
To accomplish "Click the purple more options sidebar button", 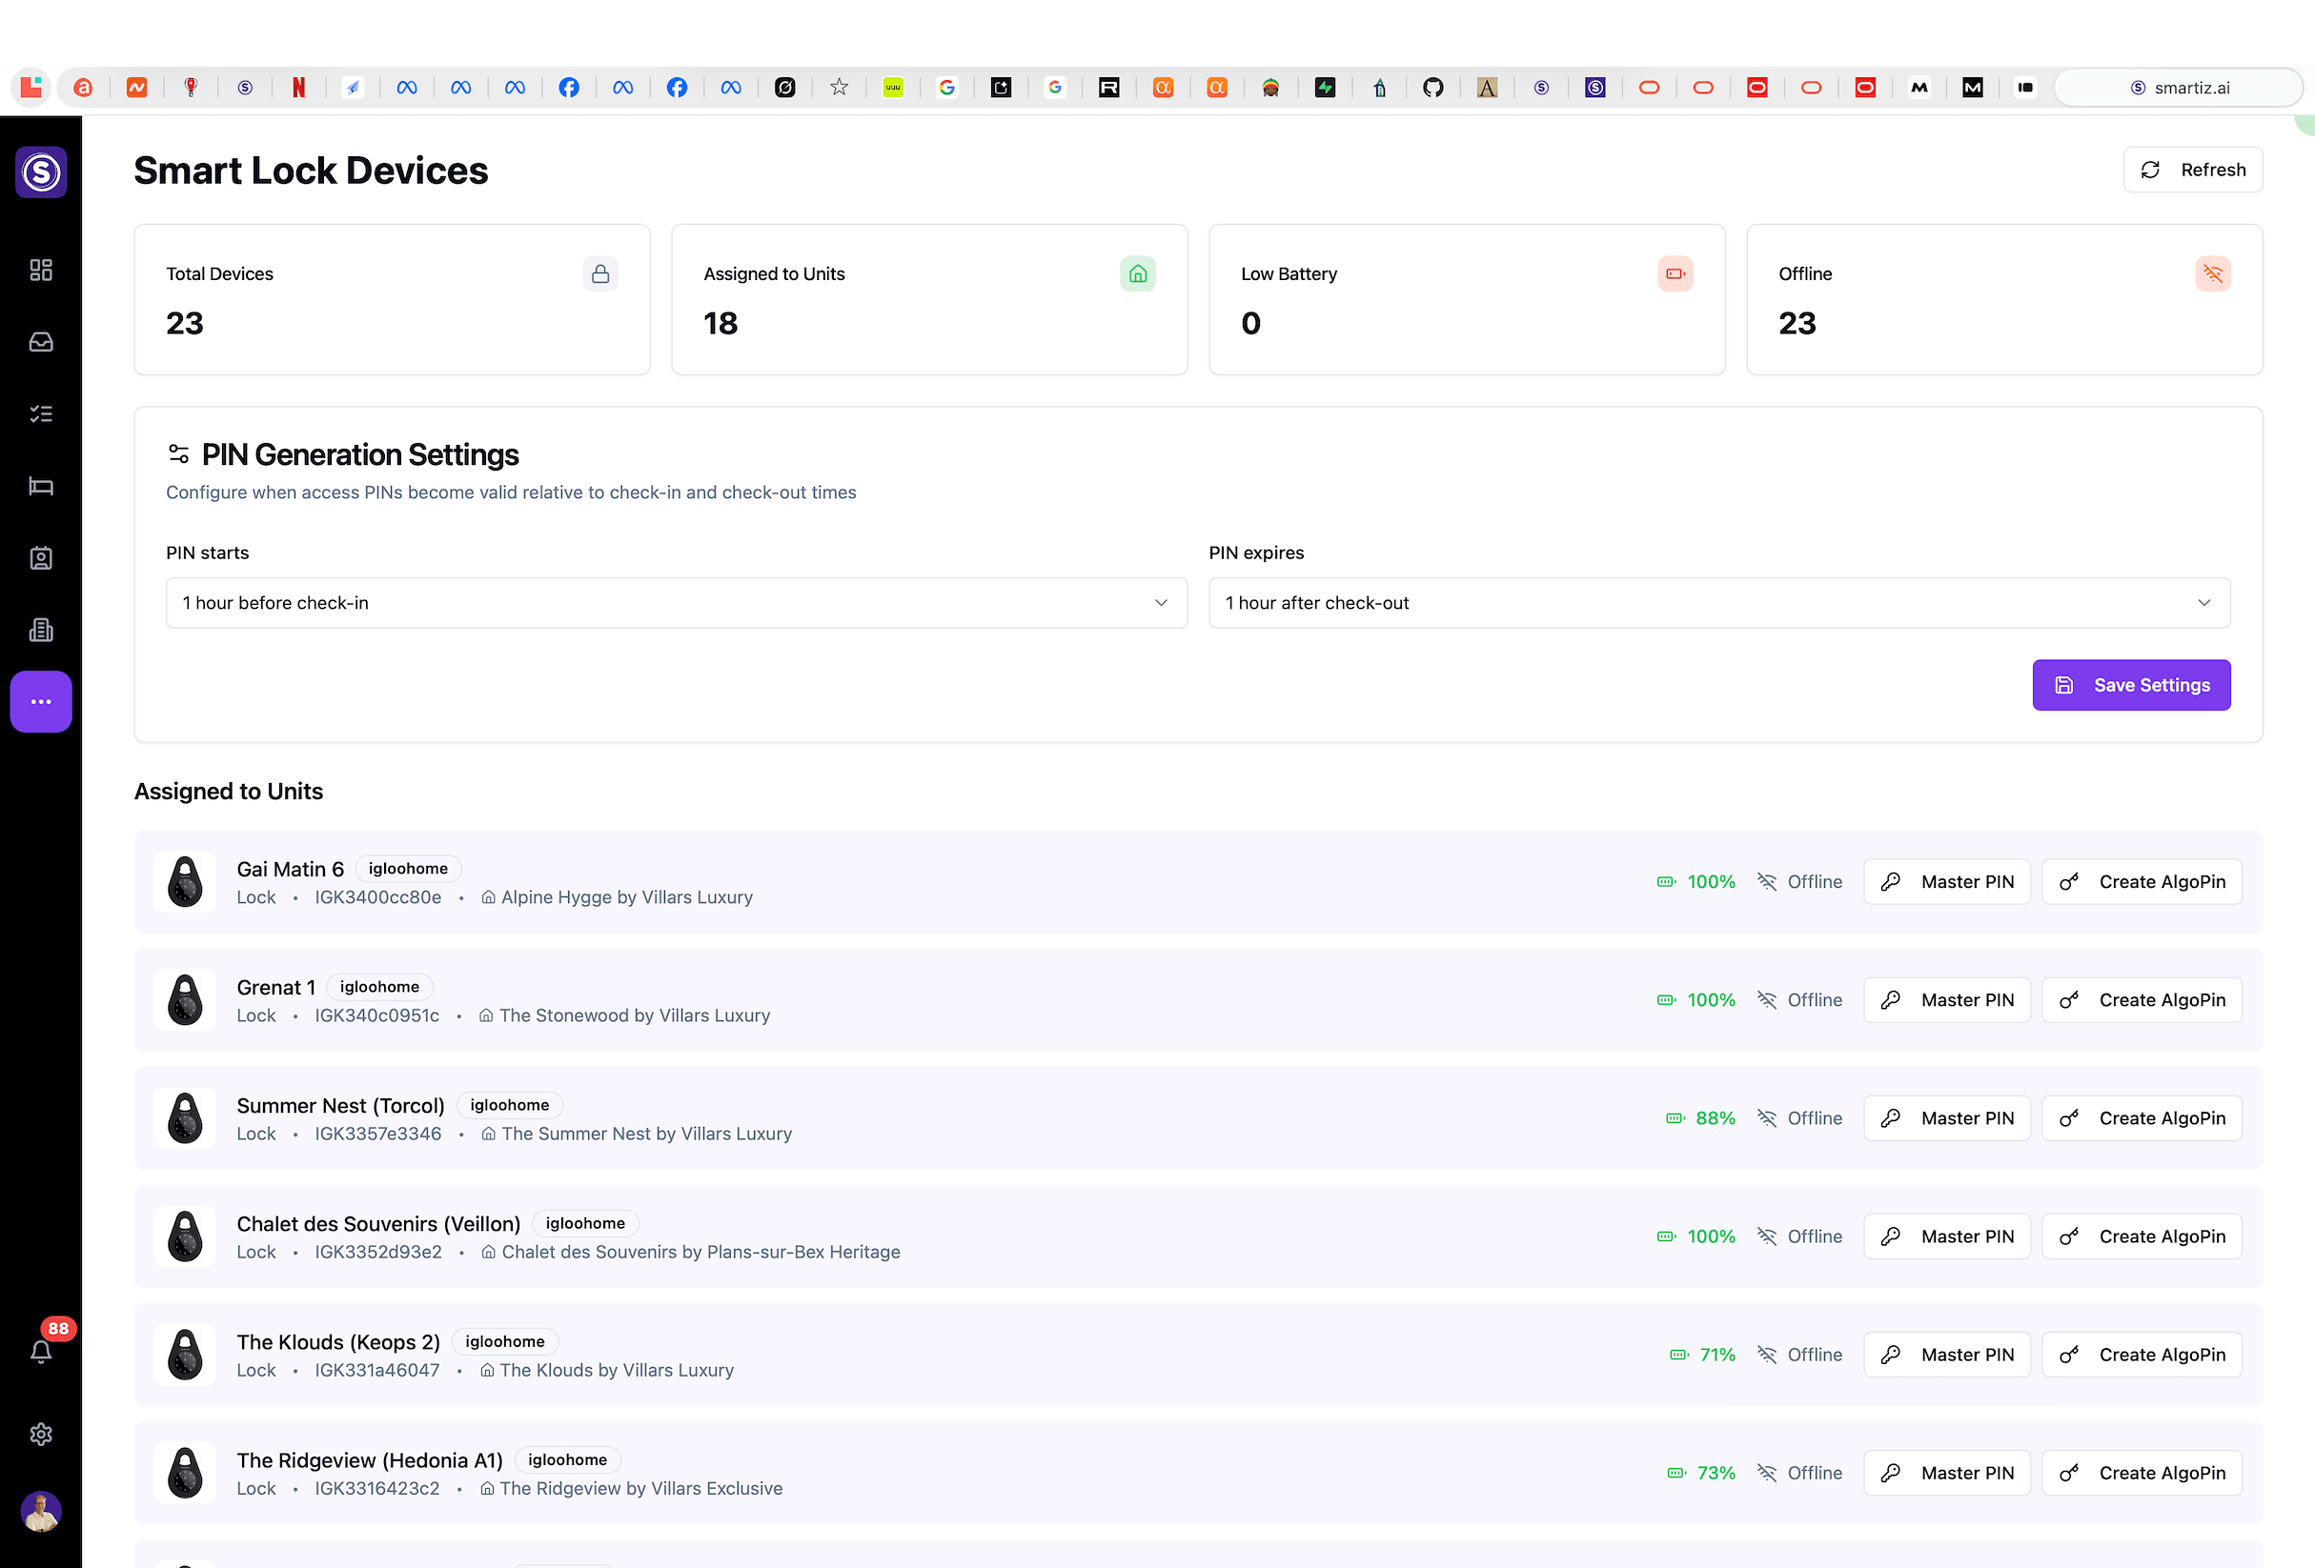I will [41, 702].
